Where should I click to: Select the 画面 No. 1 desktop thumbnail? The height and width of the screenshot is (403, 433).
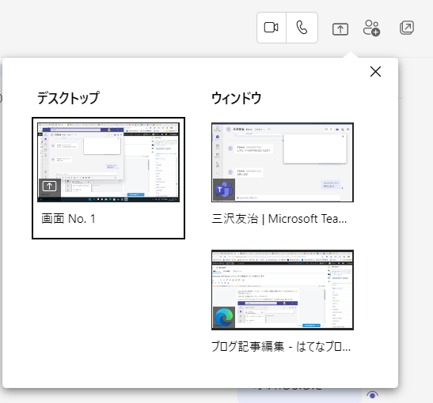click(x=108, y=162)
